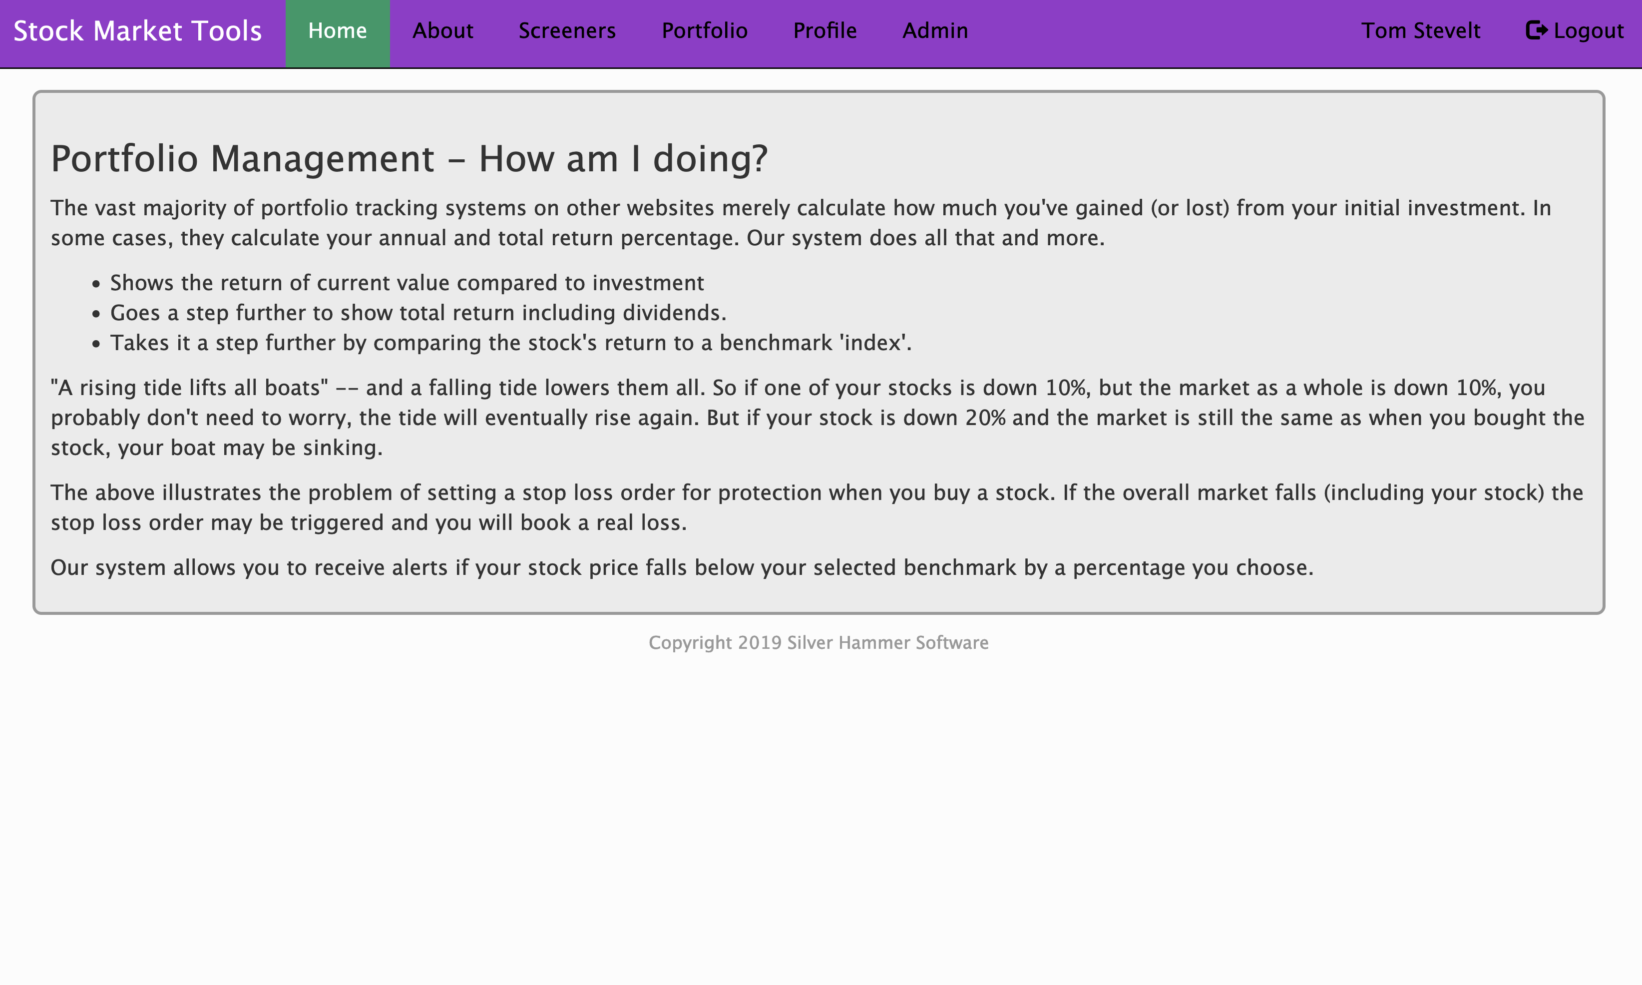The width and height of the screenshot is (1642, 985).
Task: Open the Screeners menu item
Action: coord(567,31)
